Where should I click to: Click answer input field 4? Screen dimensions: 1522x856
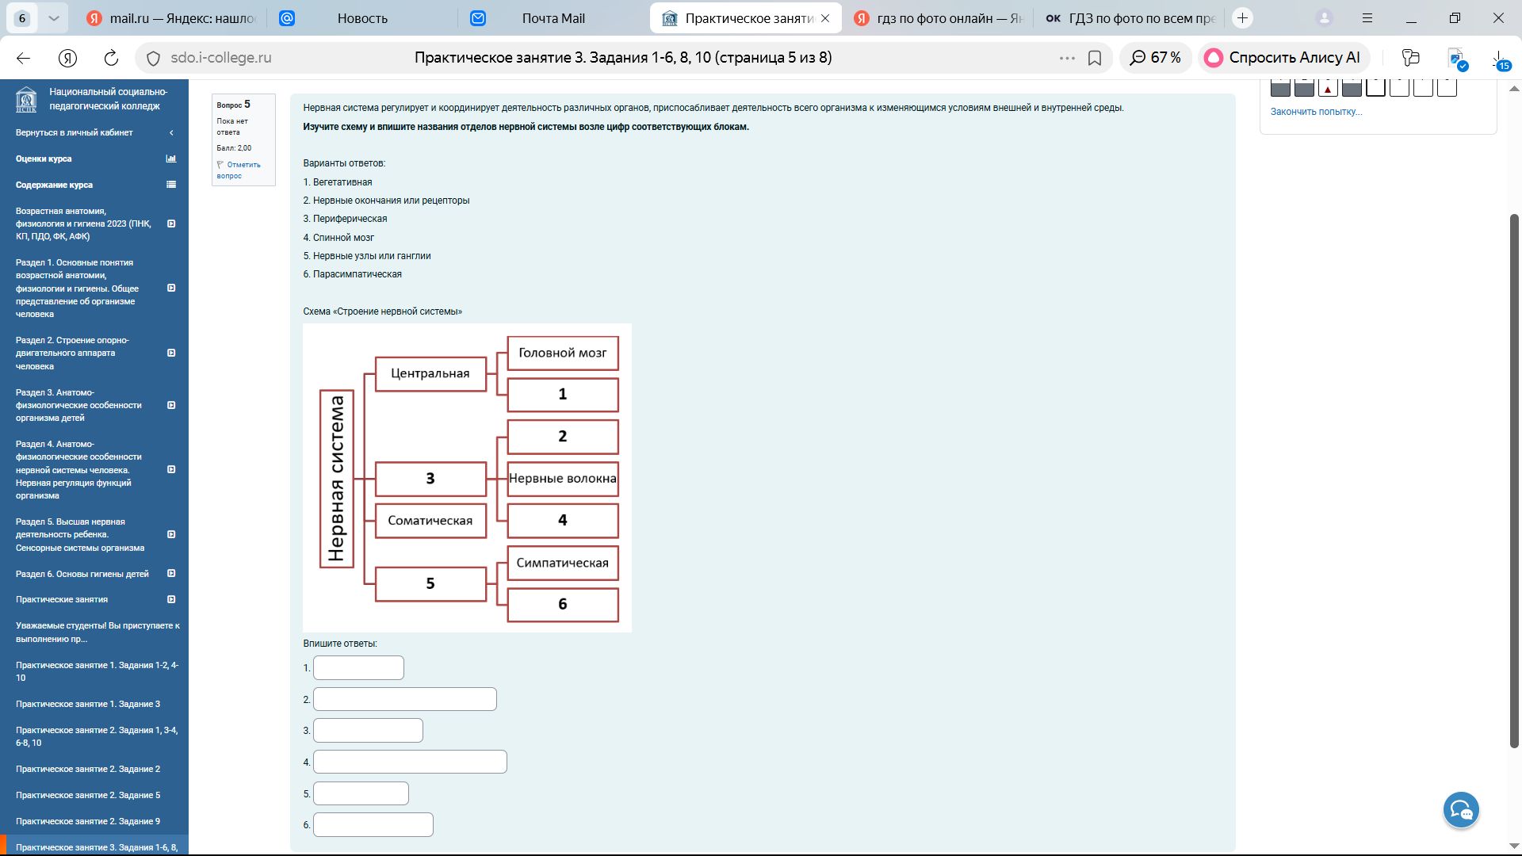pyautogui.click(x=410, y=762)
